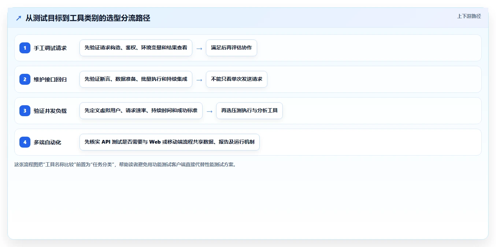Click box 满足后再评估协作
The width and height of the screenshot is (496, 247).
point(232,48)
